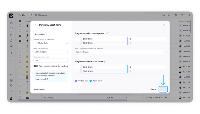Click the purple Product link legend swatch

click(76, 81)
